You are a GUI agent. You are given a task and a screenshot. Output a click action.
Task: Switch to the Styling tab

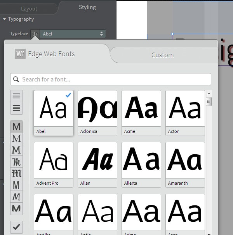[87, 7]
